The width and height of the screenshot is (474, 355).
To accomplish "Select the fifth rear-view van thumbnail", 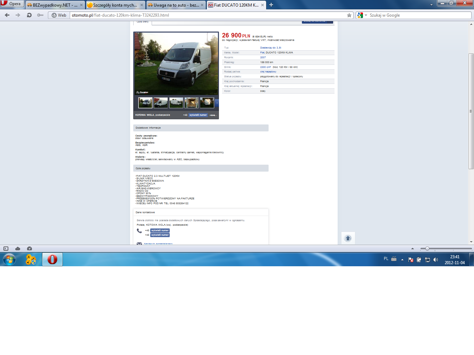I will pyautogui.click(x=207, y=103).
